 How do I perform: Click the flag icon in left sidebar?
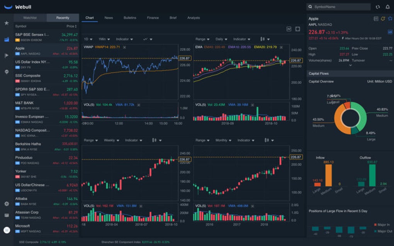[x=7, y=56]
